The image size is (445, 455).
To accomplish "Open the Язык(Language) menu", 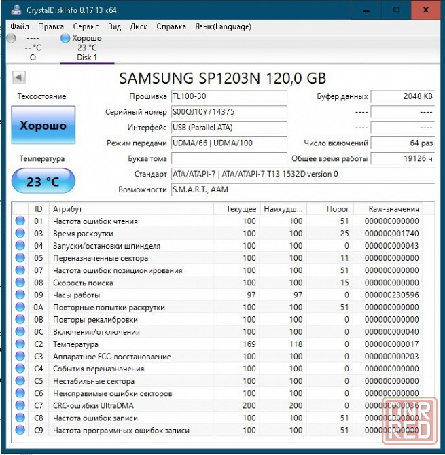I will click(223, 26).
